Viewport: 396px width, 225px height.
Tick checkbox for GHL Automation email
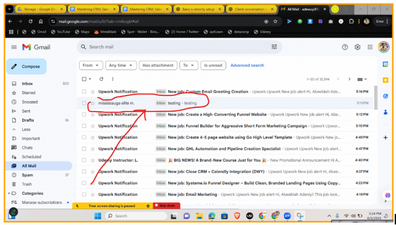(84, 148)
